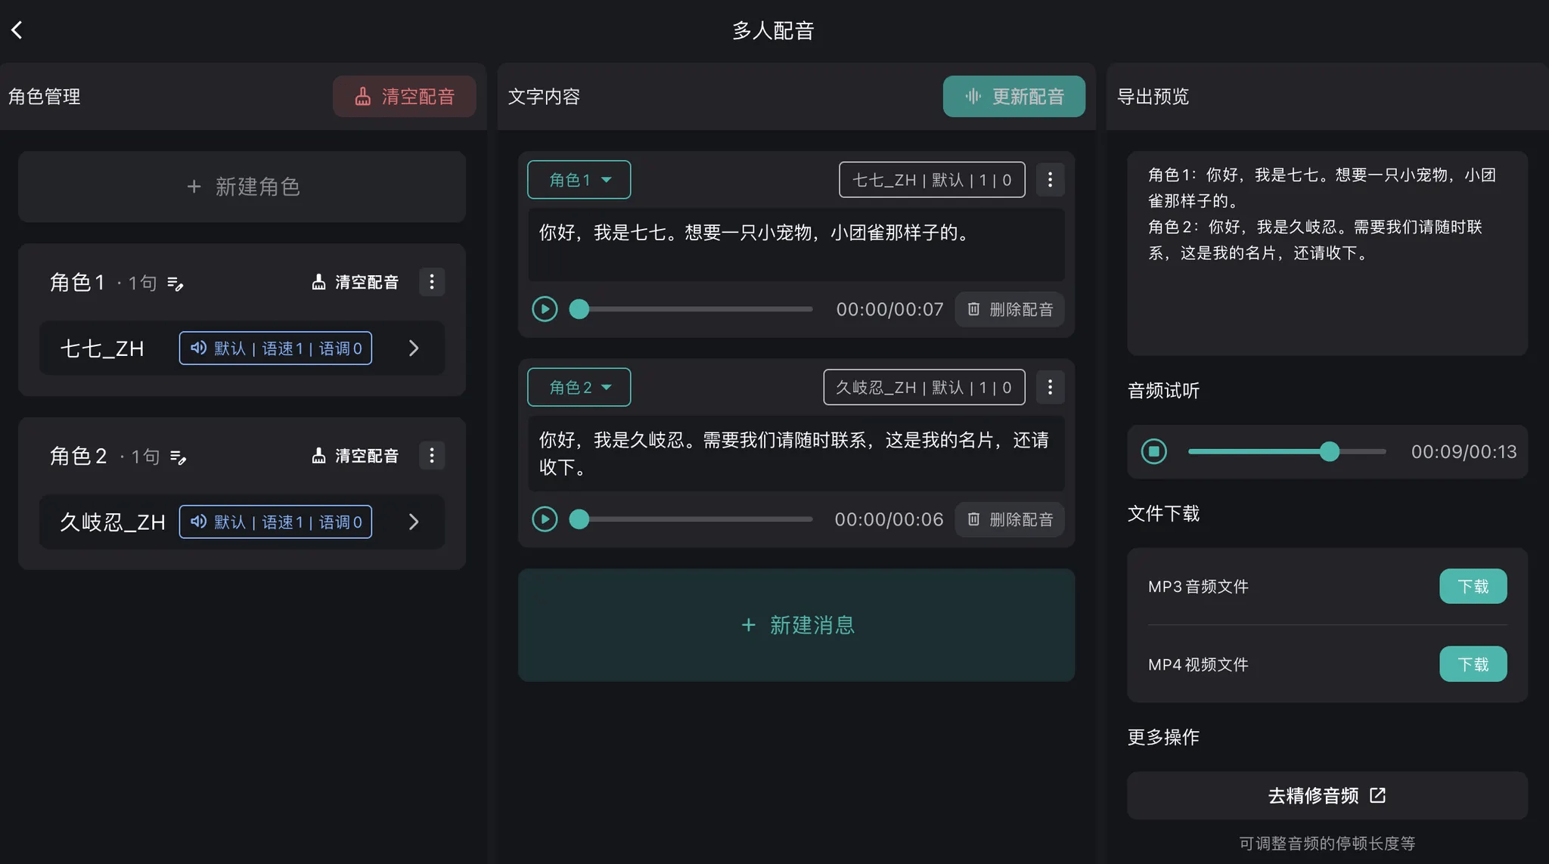The height and width of the screenshot is (864, 1549).
Task: Expand 久岐忍_ZH voice settings chevron
Action: pos(414,522)
